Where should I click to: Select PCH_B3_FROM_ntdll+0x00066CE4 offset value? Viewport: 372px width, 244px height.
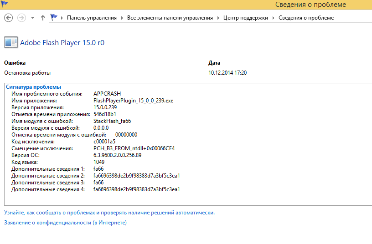click(134, 148)
